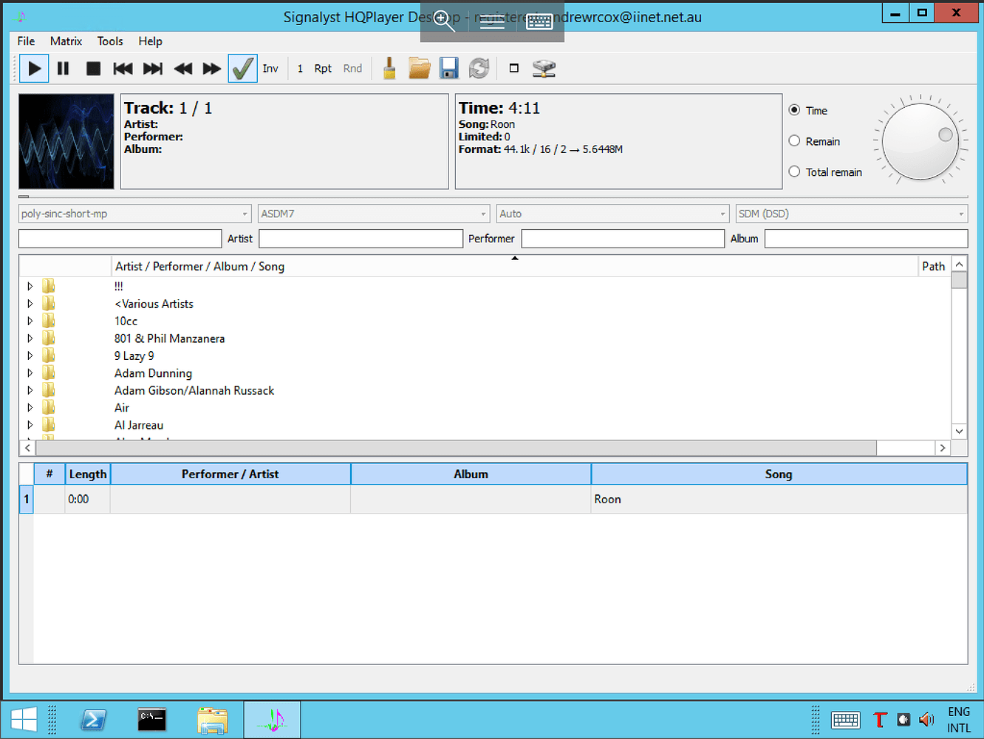Viewport: 984px width, 739px height.
Task: Click the Stop playback icon
Action: [93, 68]
